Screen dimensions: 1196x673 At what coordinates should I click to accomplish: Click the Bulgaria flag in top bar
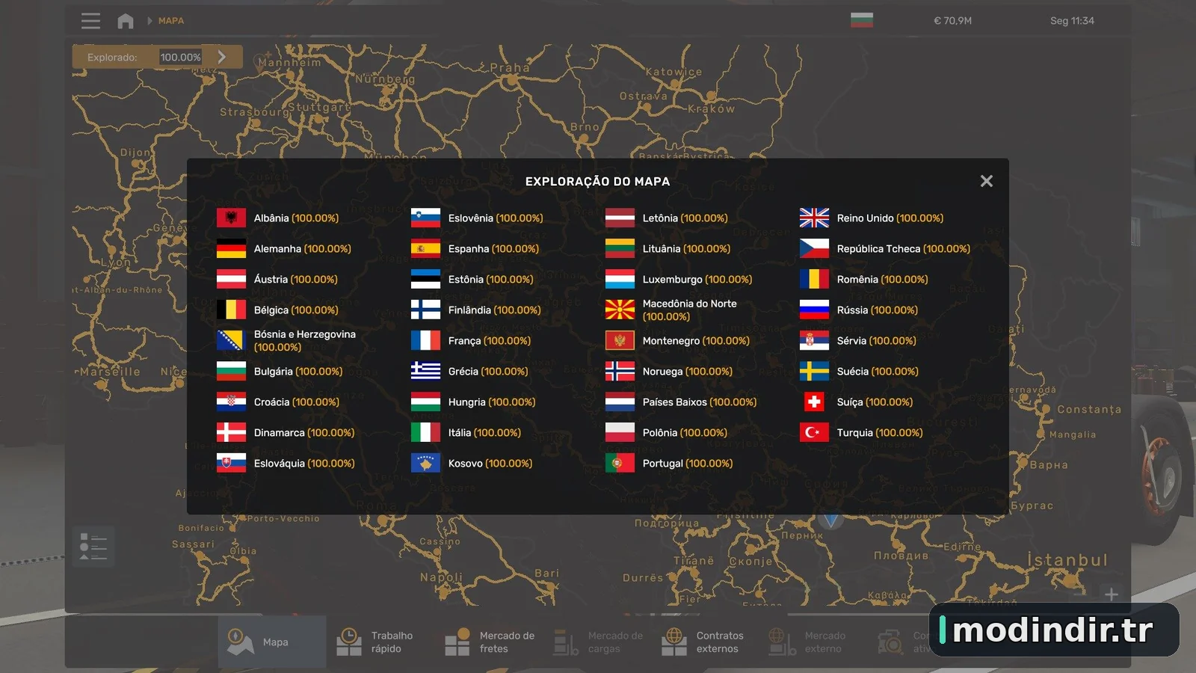(862, 20)
